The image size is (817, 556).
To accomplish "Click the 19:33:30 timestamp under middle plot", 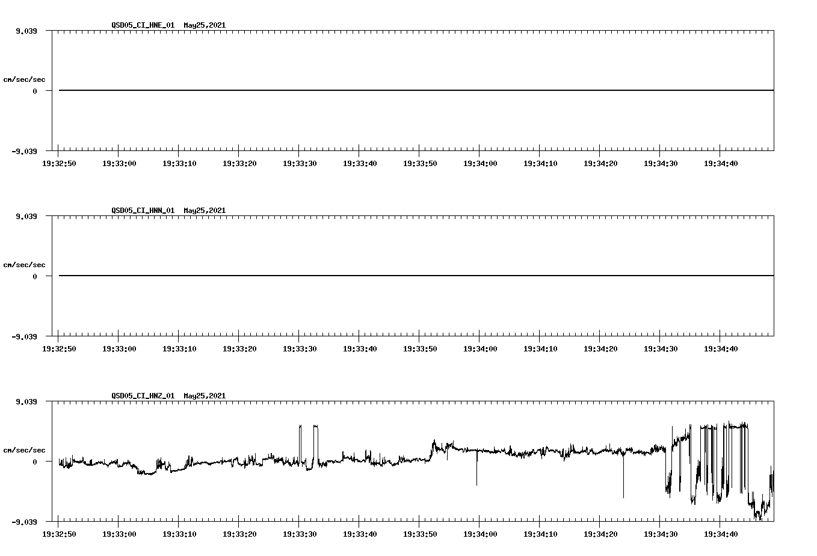I will 300,348.
